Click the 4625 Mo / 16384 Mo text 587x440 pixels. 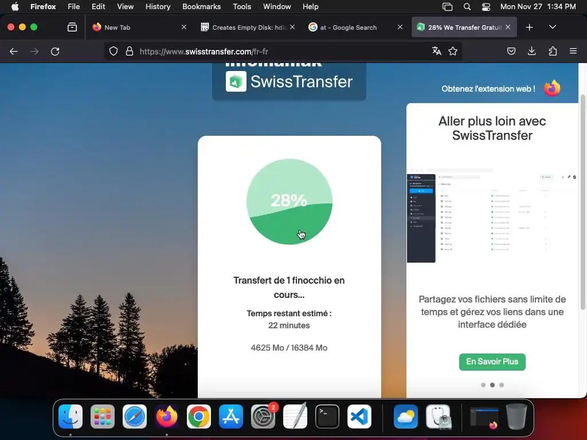pos(289,348)
